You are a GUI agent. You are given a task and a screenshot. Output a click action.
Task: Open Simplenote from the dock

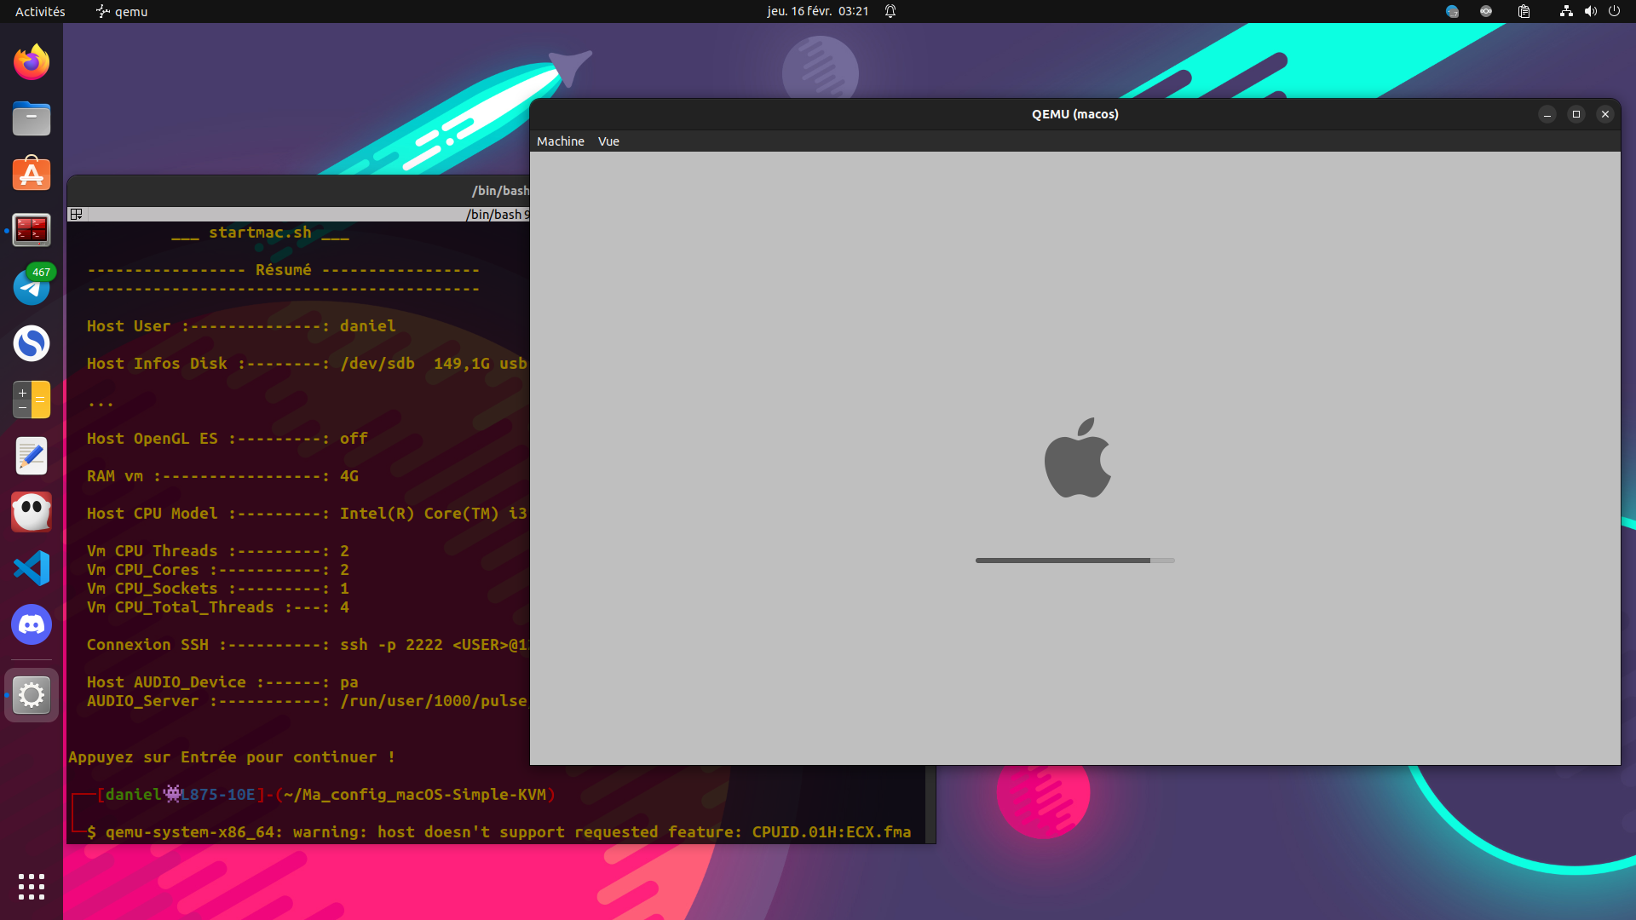(32, 343)
